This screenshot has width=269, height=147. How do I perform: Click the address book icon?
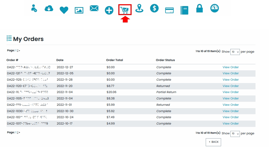[x=185, y=10]
